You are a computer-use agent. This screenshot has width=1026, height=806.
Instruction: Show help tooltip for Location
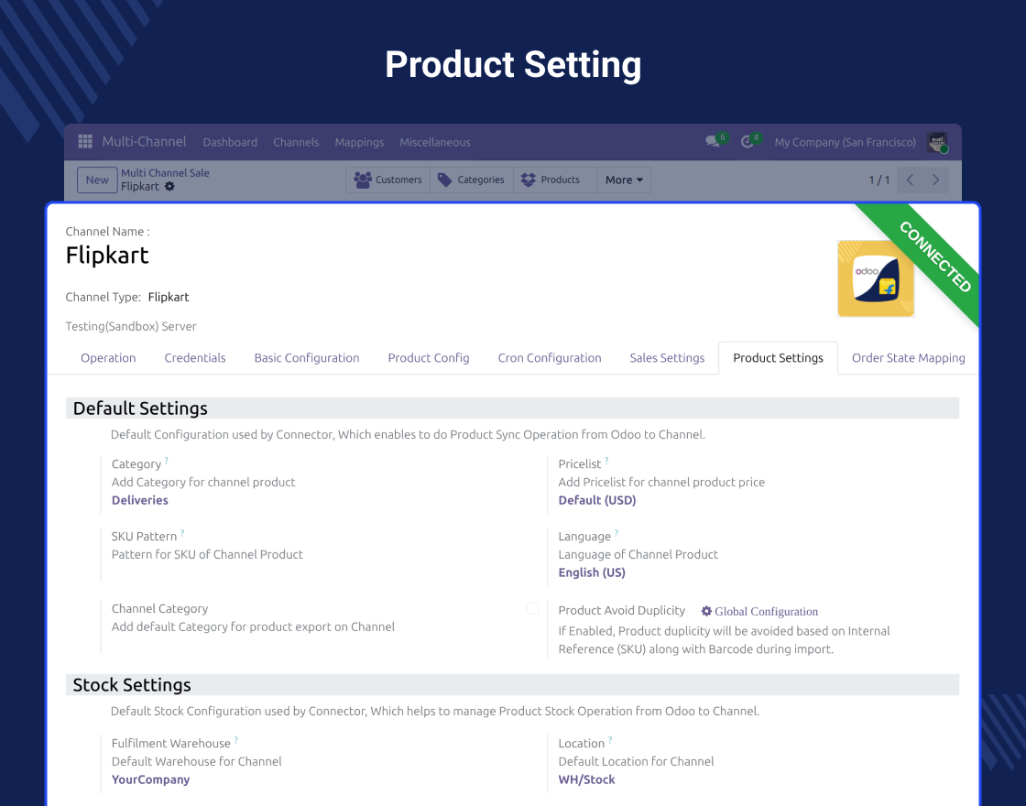pyautogui.click(x=610, y=740)
